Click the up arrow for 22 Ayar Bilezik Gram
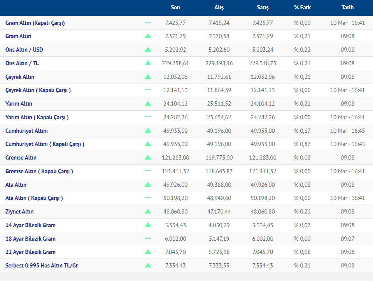Viewport: 373px width, 283px height. [148, 252]
